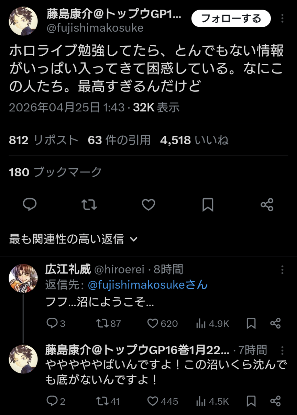Open 広江礼威's profile avatar

[23, 278]
